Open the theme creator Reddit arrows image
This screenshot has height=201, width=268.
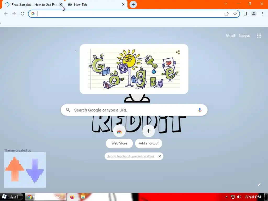pos(25,170)
